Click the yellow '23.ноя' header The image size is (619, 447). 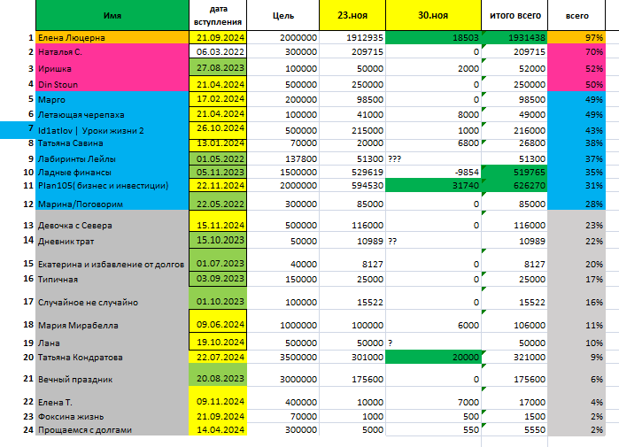pyautogui.click(x=352, y=15)
